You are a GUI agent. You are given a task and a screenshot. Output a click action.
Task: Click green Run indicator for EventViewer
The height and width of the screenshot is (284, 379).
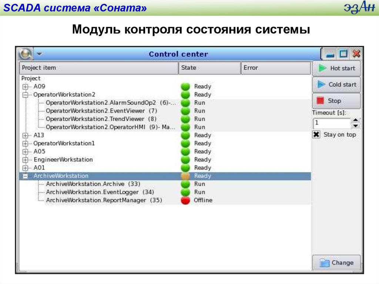click(x=185, y=111)
